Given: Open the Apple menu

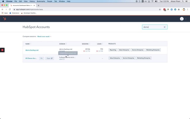Looking at the screenshot, I should [x=3, y=1].
